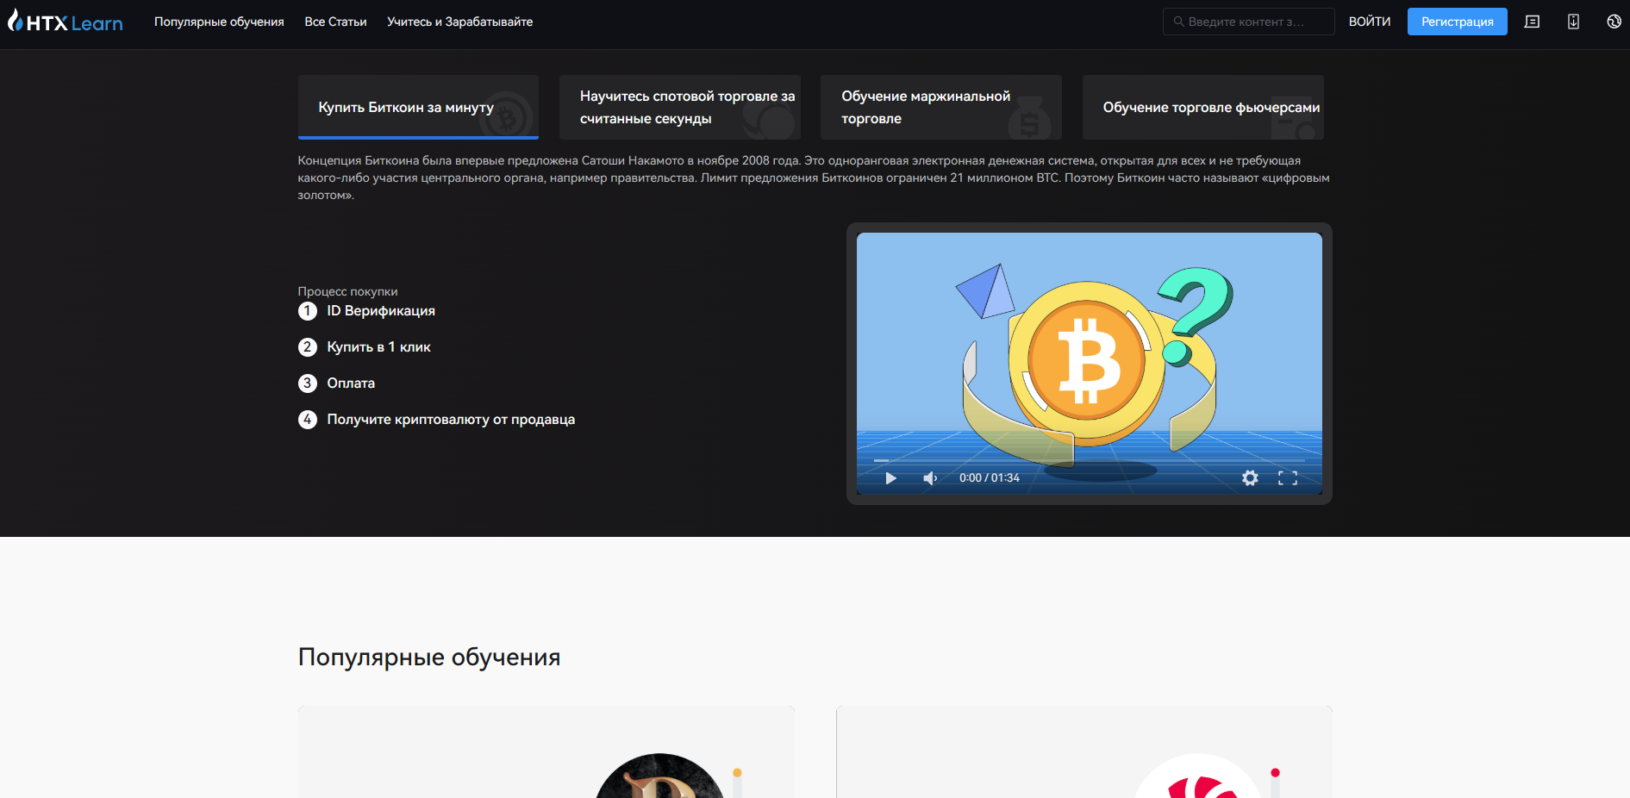Select the Обучение торговле фьючерсами tab
This screenshot has height=798, width=1630.
pos(1202,107)
